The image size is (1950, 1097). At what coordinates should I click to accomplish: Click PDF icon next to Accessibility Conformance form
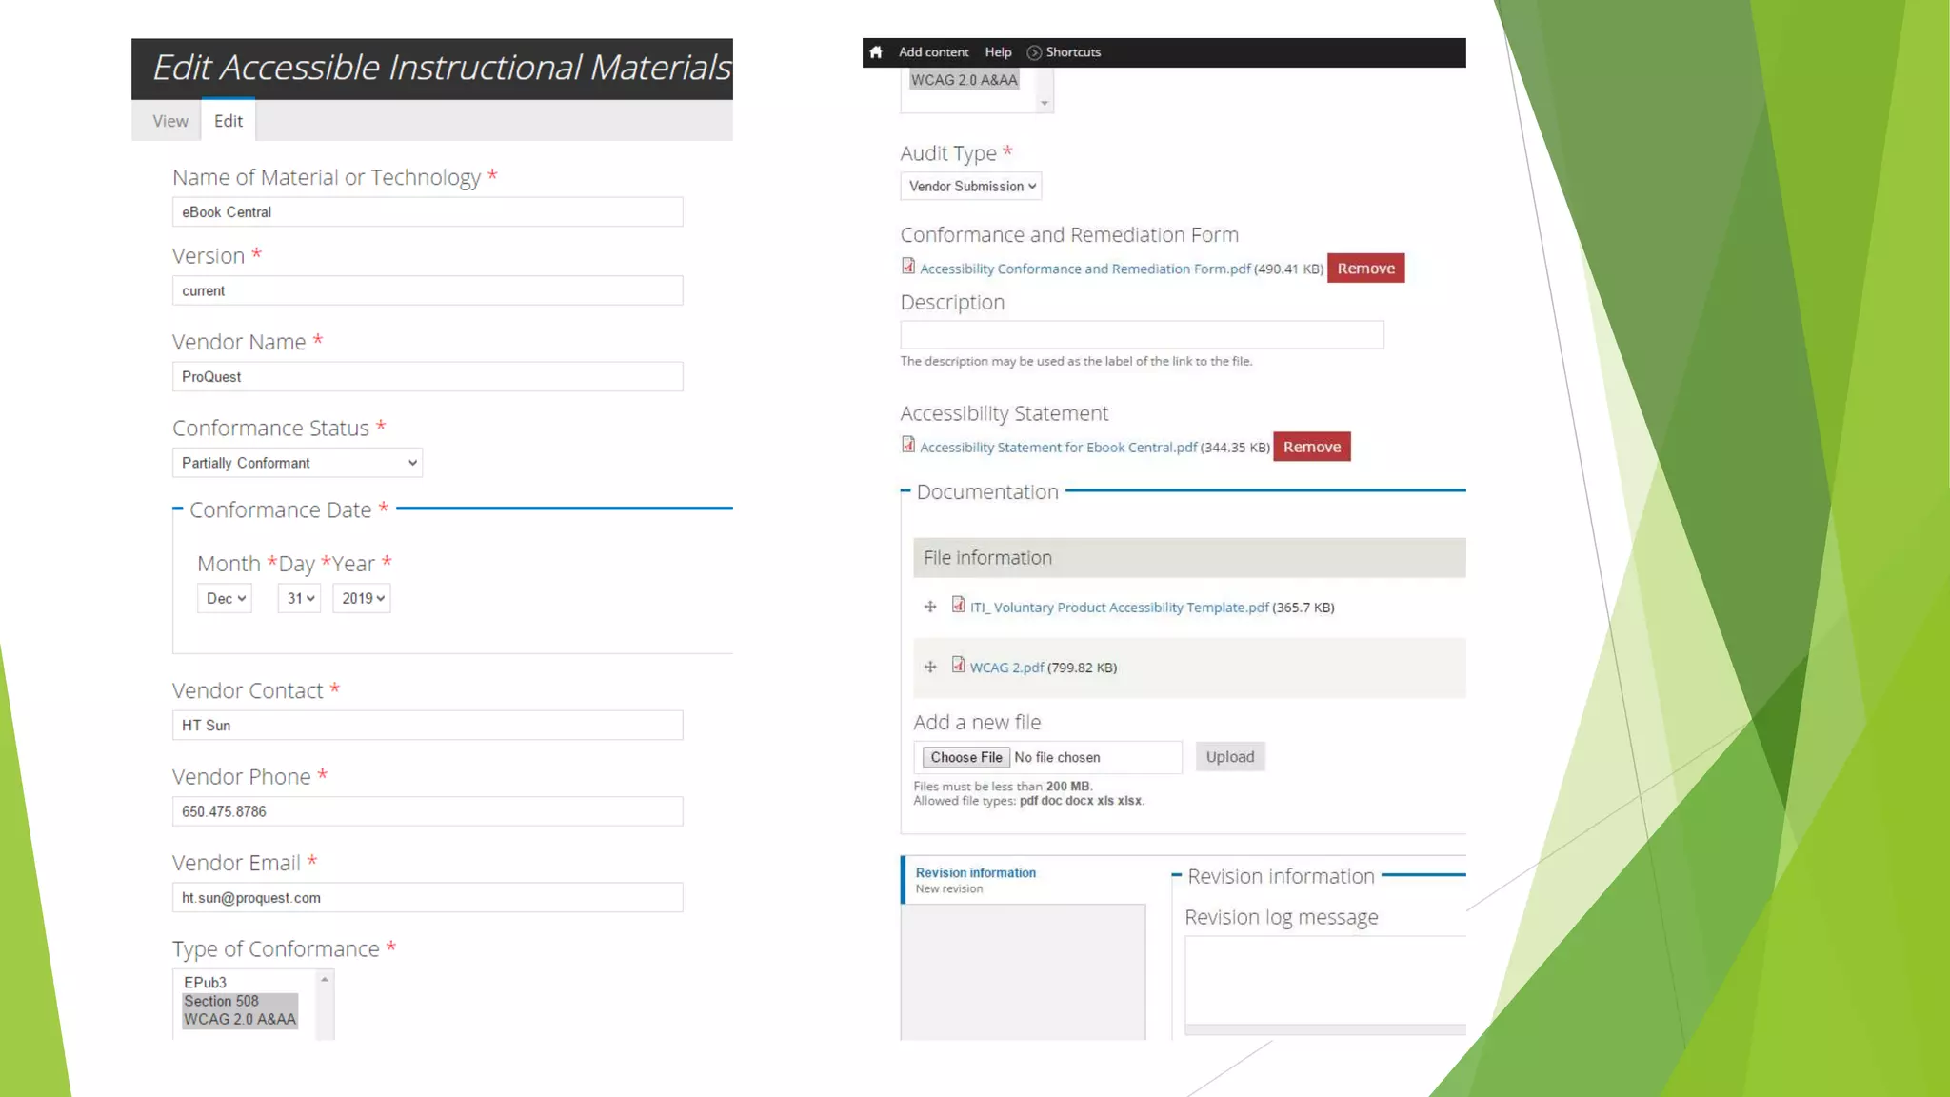tap(908, 267)
